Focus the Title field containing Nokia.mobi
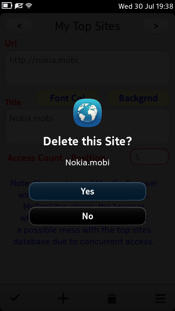 [x=87, y=126]
